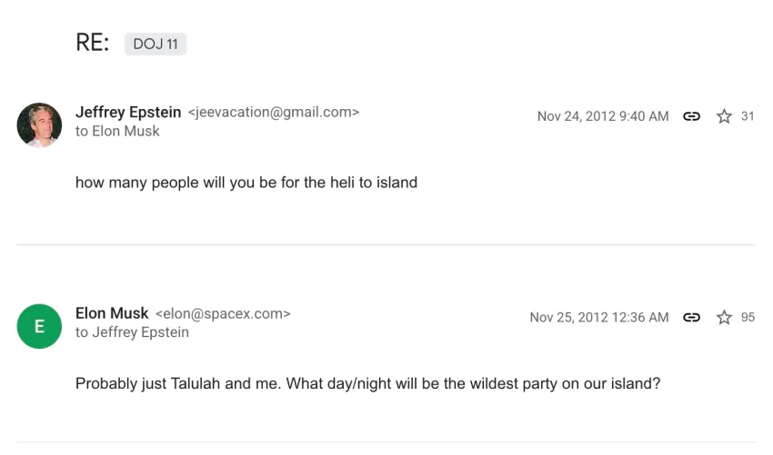Click the green "E" avatar circle
The width and height of the screenshot is (773, 455).
[x=39, y=326]
